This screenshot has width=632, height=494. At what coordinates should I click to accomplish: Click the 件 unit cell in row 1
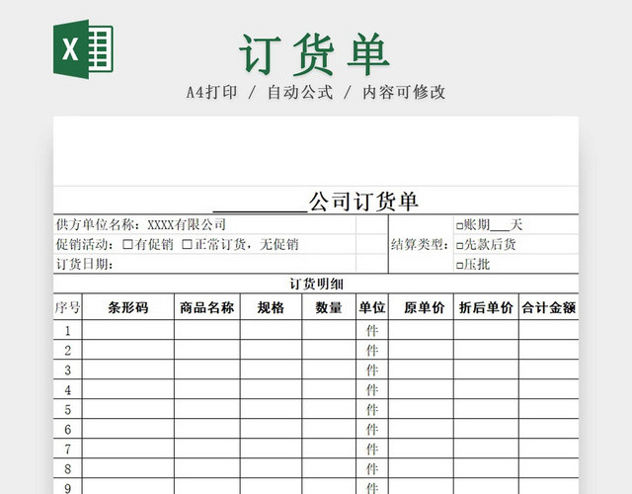point(372,330)
